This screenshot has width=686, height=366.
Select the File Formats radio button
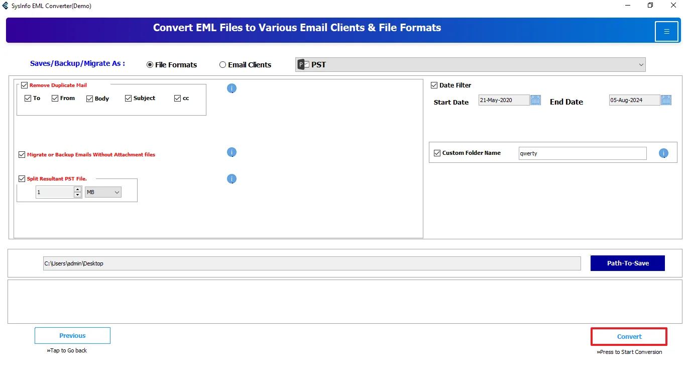(x=150, y=65)
